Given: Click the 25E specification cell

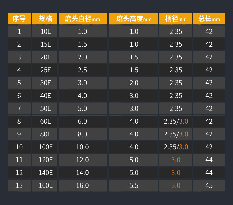Looking at the screenshot, I should coord(45,70).
